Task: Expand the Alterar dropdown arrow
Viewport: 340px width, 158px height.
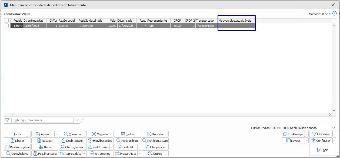Action: click(56, 134)
